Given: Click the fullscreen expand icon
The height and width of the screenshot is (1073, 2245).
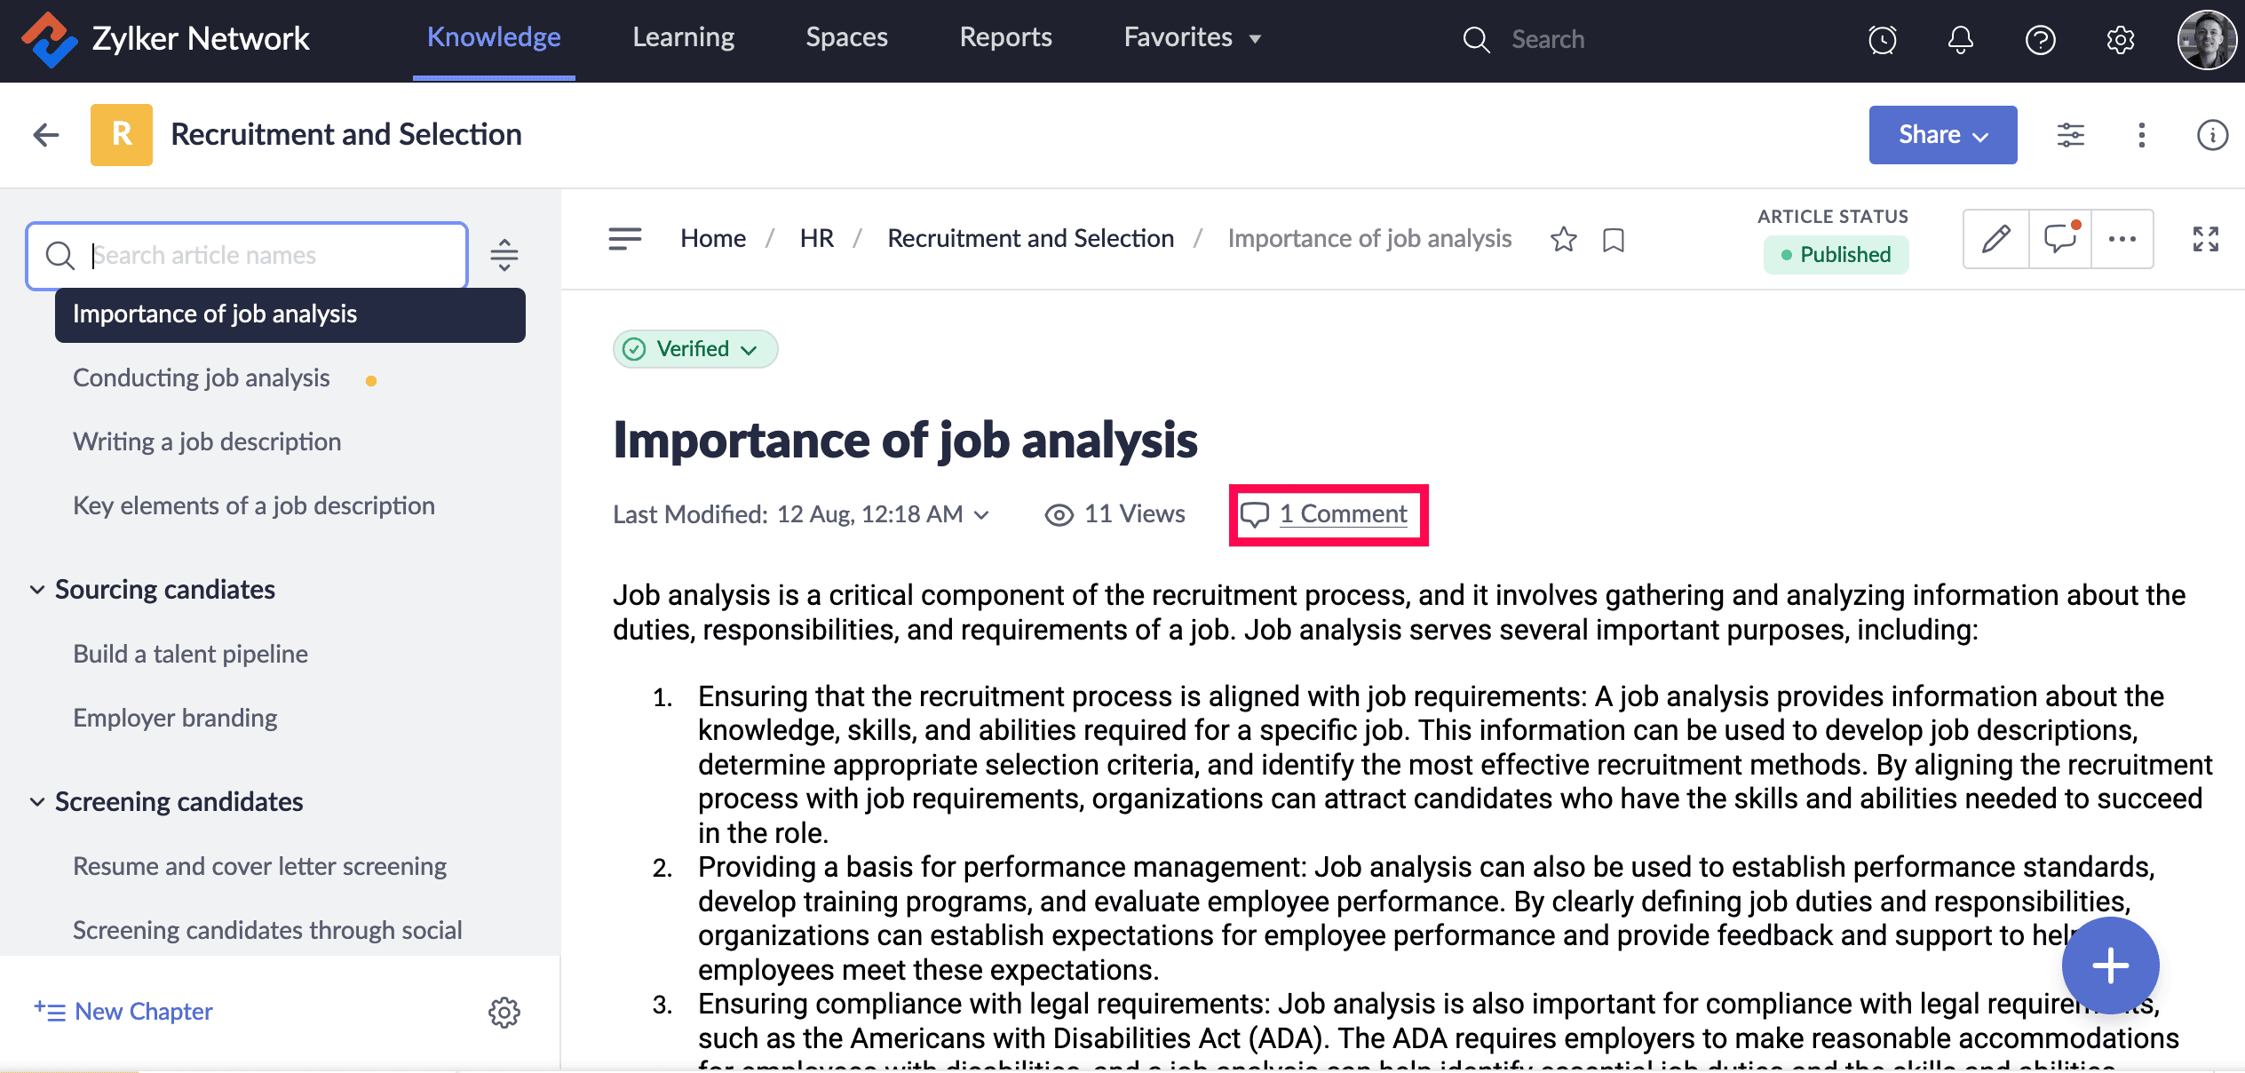Looking at the screenshot, I should tap(2205, 239).
